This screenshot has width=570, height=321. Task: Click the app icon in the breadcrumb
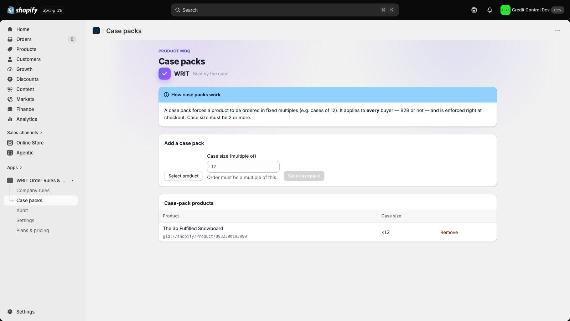point(96,31)
